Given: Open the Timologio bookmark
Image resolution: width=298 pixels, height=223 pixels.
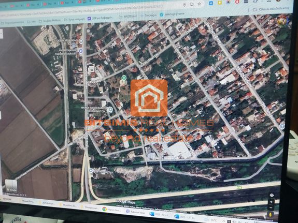Looking at the screenshot, I should pyautogui.click(x=149, y=16).
